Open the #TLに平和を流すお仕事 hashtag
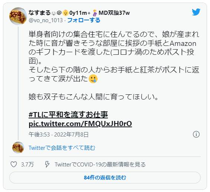 (x=68, y=115)
